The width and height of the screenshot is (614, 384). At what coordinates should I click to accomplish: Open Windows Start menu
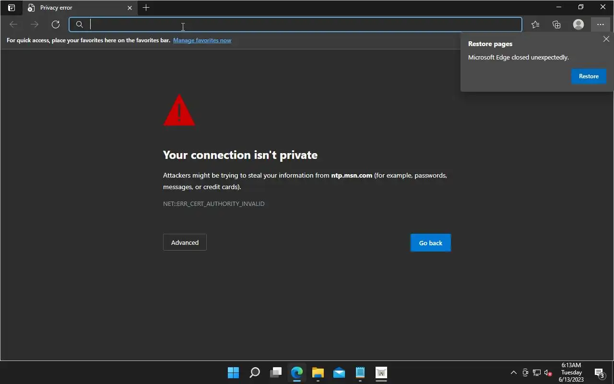point(233,372)
